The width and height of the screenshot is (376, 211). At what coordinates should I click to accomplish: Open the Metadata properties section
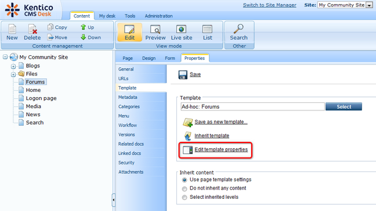click(141, 97)
